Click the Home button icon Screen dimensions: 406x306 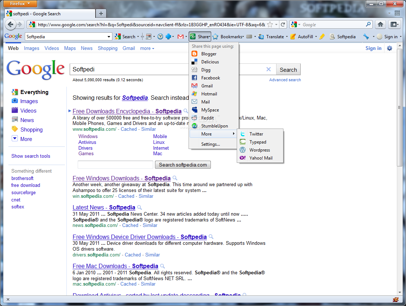tap(380, 24)
